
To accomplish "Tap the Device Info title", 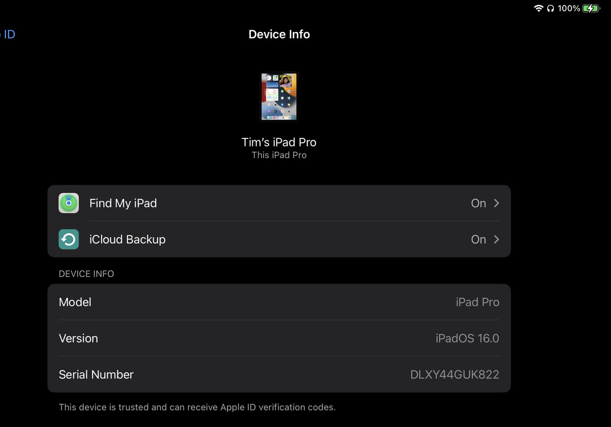I will pyautogui.click(x=279, y=34).
